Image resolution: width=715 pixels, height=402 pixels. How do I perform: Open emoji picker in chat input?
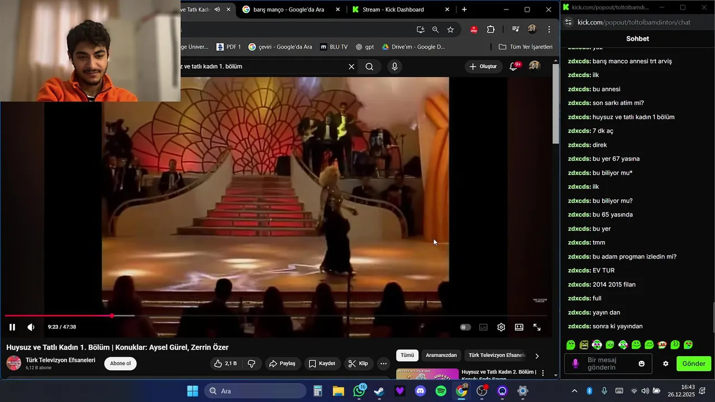(x=642, y=363)
